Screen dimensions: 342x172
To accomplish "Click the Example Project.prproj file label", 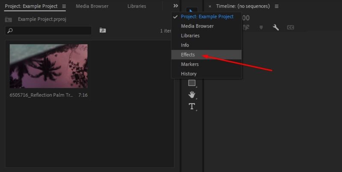I will click(42, 19).
